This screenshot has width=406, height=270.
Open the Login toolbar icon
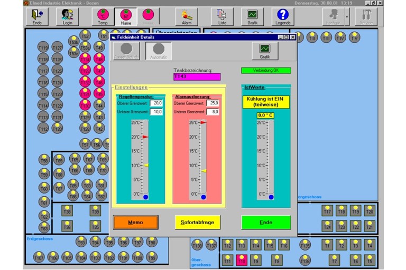click(x=67, y=16)
